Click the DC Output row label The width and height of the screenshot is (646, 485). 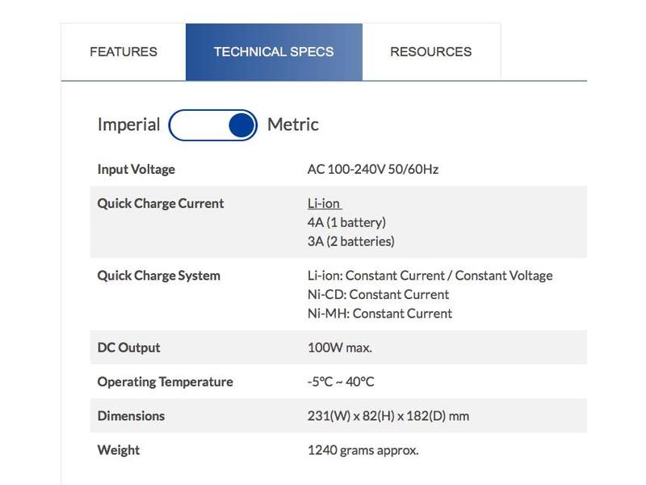click(x=128, y=348)
